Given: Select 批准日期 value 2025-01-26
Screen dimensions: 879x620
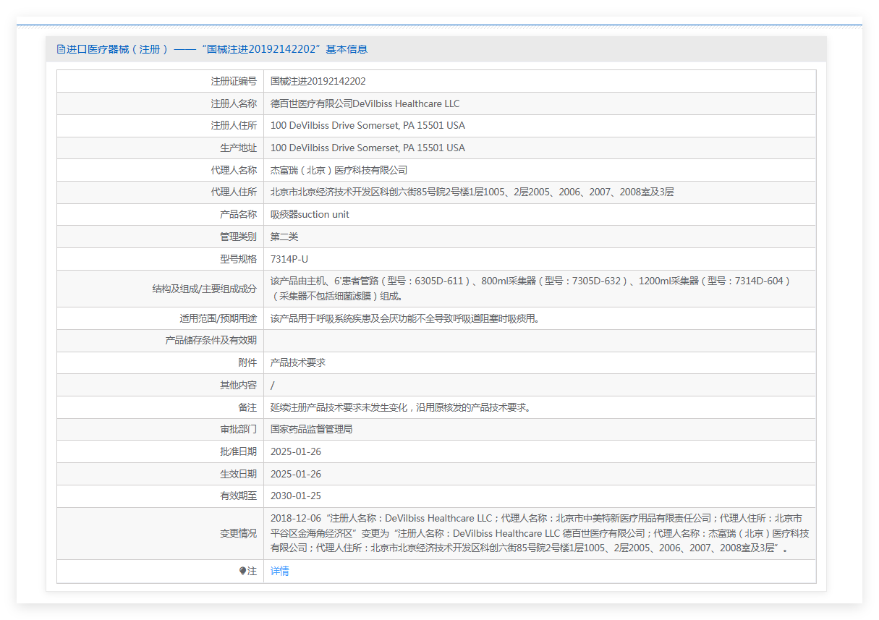Looking at the screenshot, I should (x=296, y=451).
